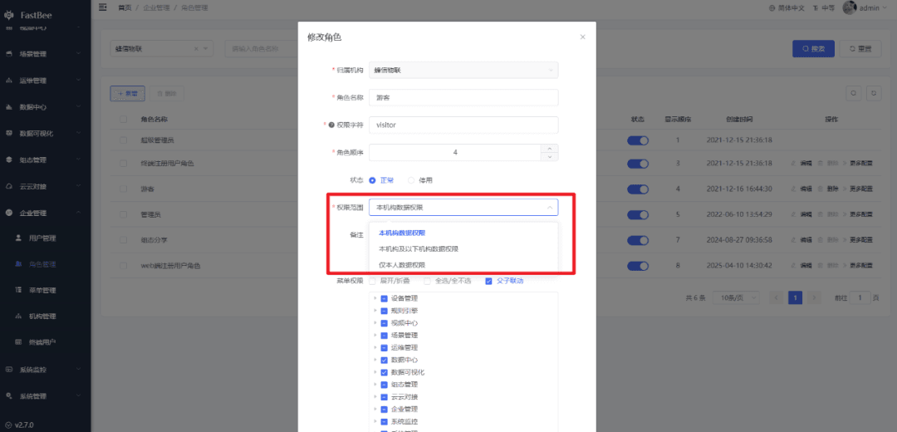Click the 数据可视化 sidebar icon

coord(8,133)
